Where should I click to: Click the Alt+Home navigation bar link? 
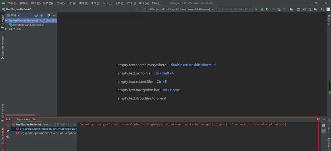171,90
